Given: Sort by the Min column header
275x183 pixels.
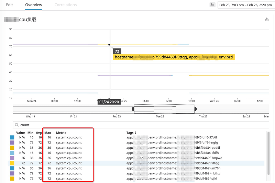Looking at the screenshot, I should coord(31,133).
